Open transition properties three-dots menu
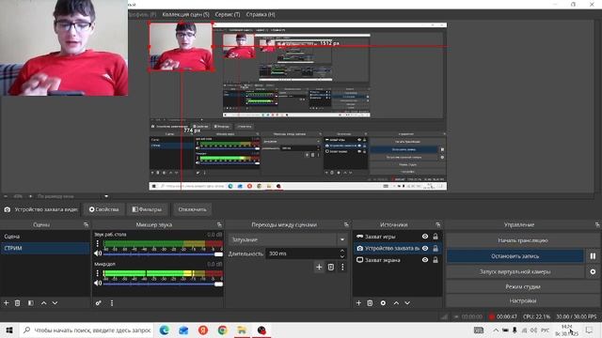This screenshot has height=338, width=602. (342, 267)
